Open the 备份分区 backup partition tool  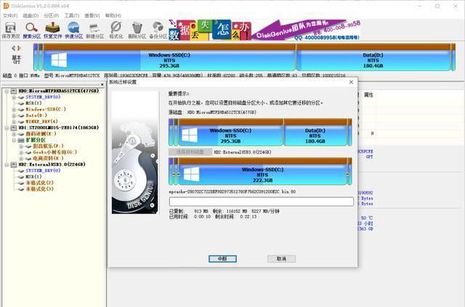click(x=158, y=30)
